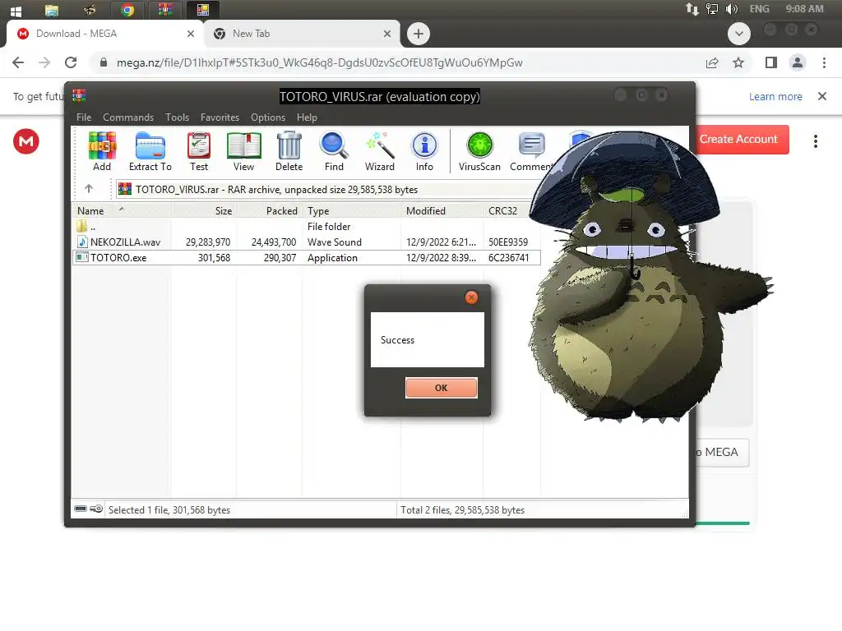Click the Chrome taskbar icon
The image size is (842, 631).
pyautogui.click(x=127, y=10)
